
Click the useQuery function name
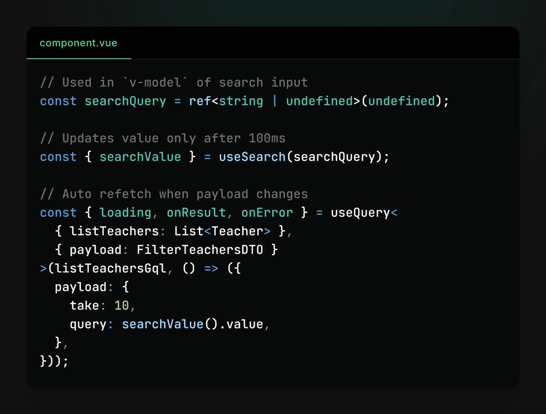coord(360,213)
